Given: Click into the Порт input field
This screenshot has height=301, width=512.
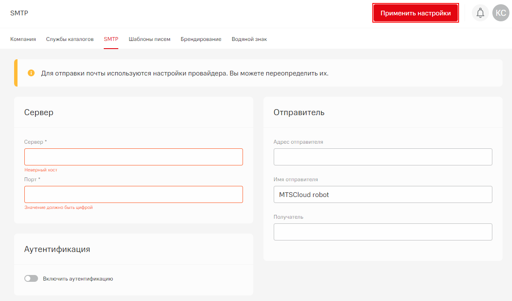Looking at the screenshot, I should click(x=133, y=194).
